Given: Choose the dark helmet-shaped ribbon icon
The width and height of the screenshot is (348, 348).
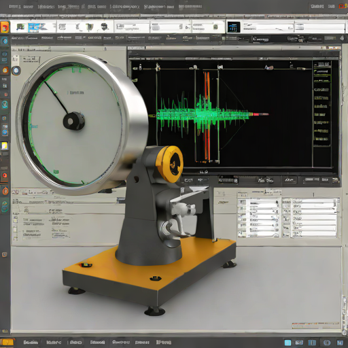Looking at the screenshot, I should point(104,27).
